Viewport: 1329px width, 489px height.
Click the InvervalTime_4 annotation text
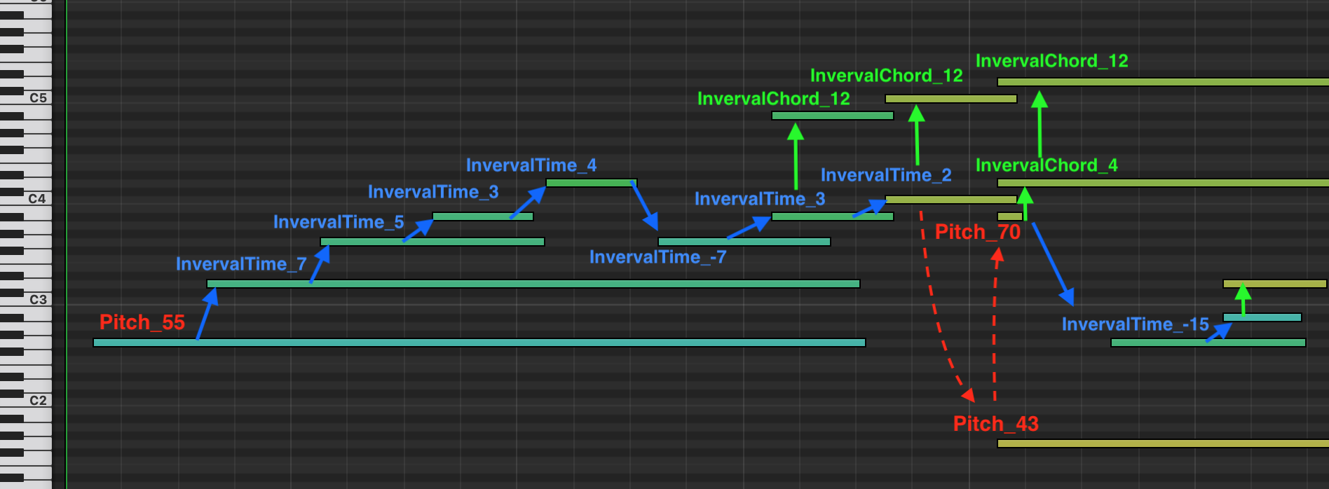tap(531, 165)
